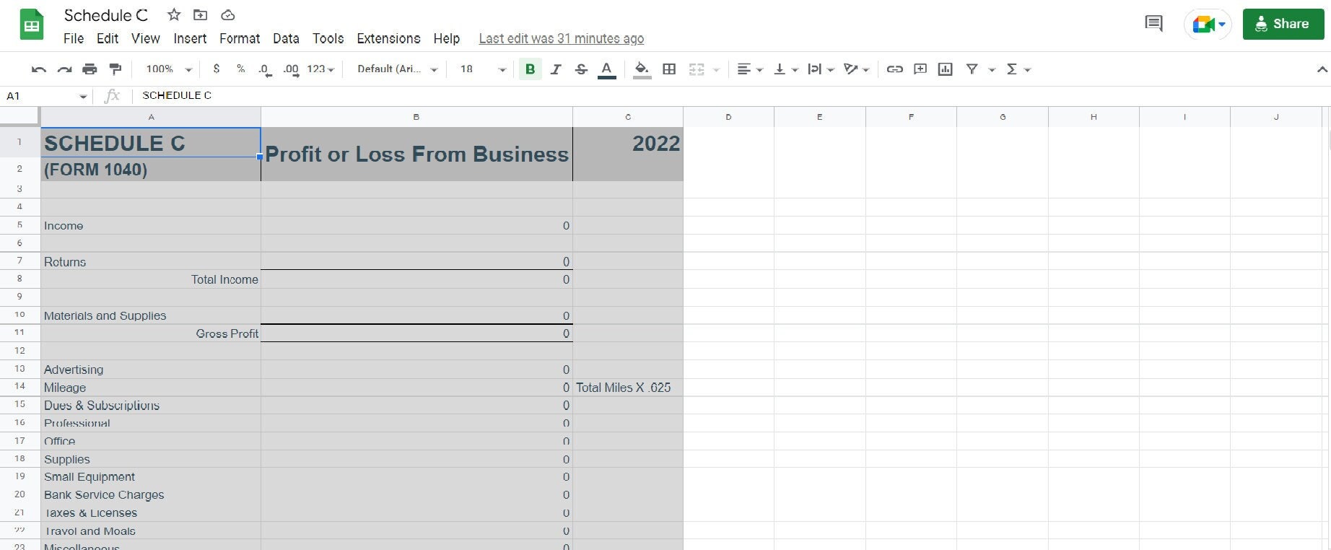The width and height of the screenshot is (1331, 550).
Task: Click the 'Gross Profit' cell
Action: coord(151,333)
